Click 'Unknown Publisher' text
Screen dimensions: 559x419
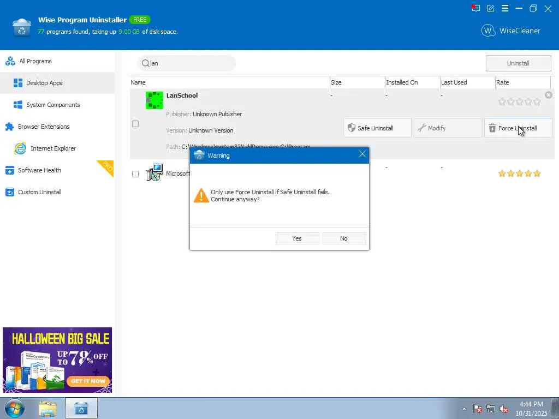[x=217, y=114]
